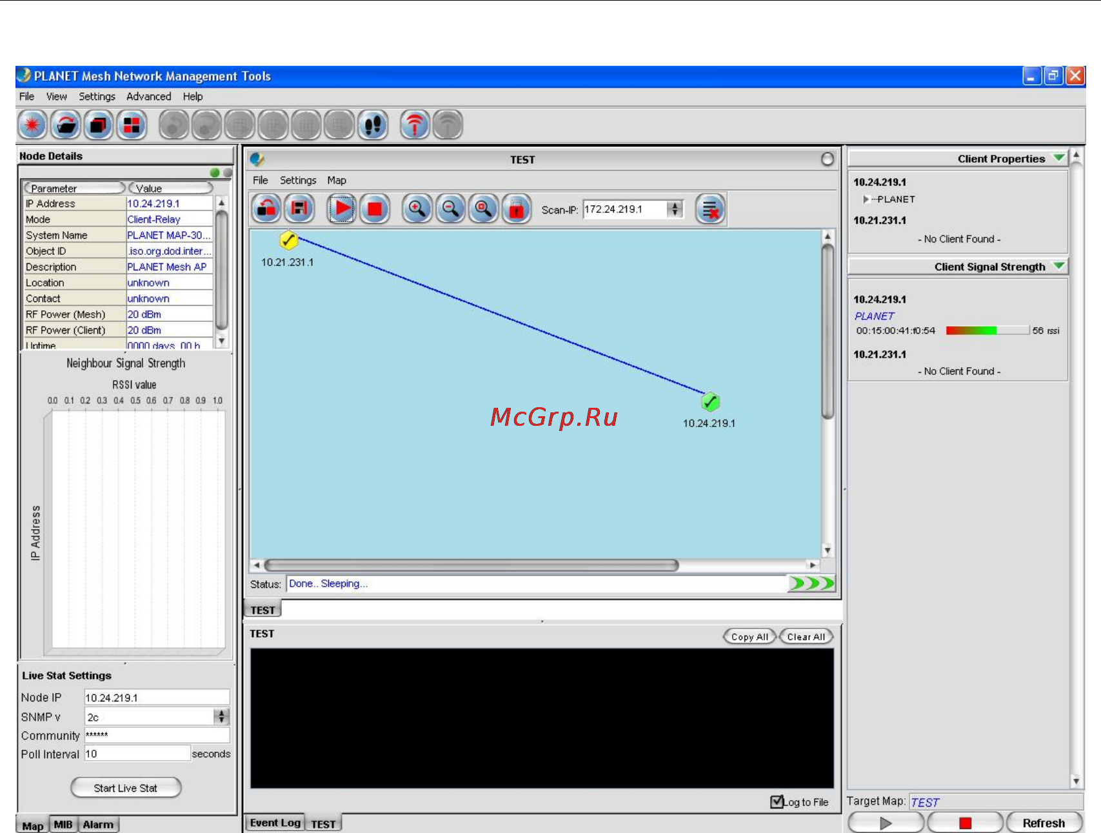Viewport: 1101px width, 833px height.
Task: Click the Target Map field showing TEST
Action: tap(996, 801)
